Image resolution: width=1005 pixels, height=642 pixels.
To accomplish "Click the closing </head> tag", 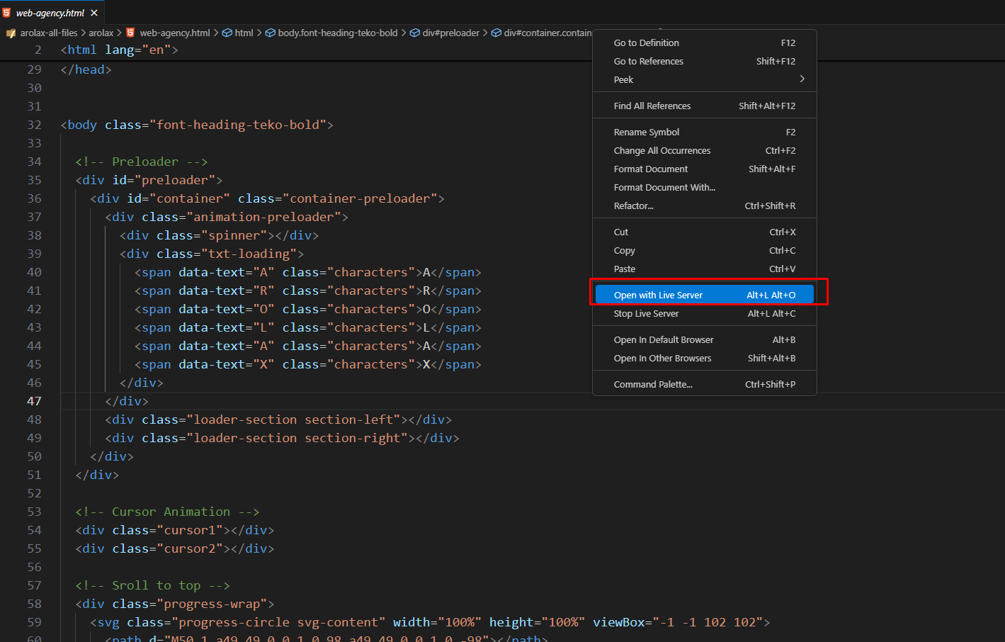I will point(86,69).
